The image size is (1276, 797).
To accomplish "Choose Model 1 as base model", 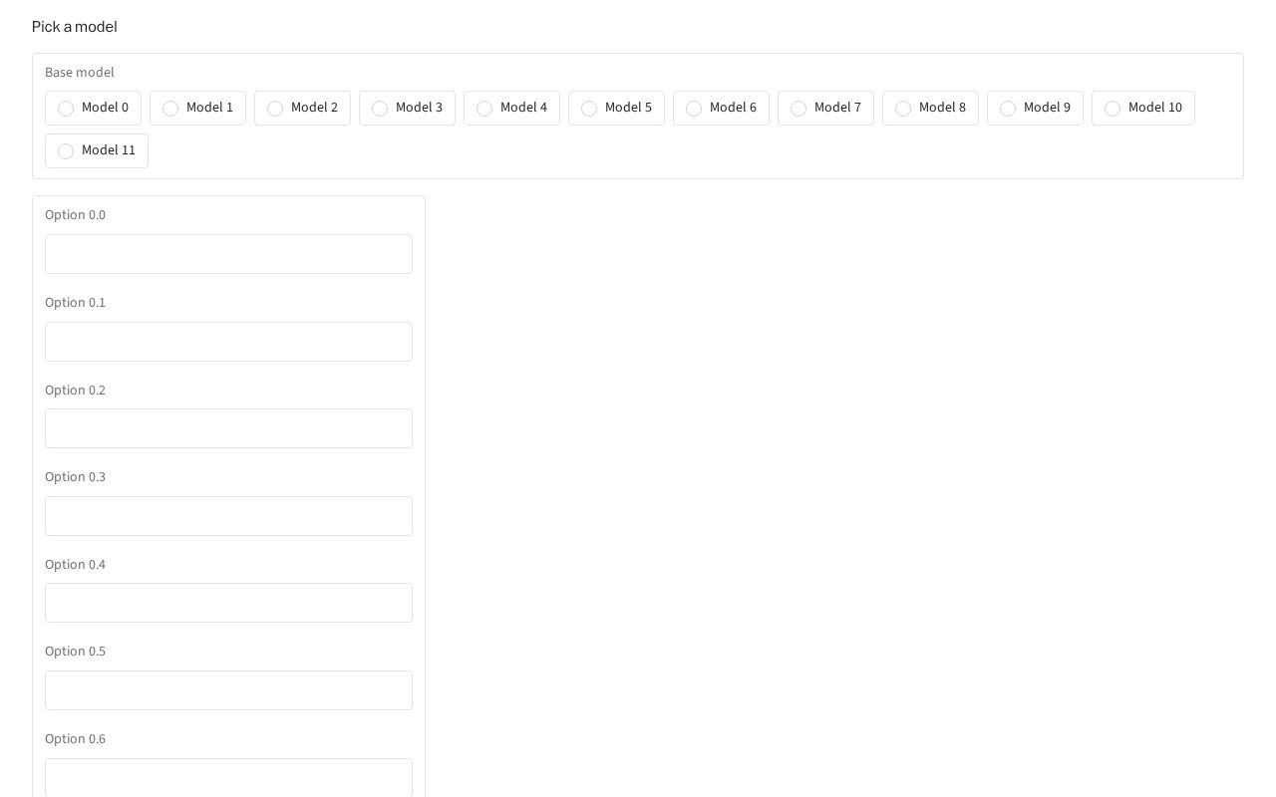I will (x=170, y=108).
